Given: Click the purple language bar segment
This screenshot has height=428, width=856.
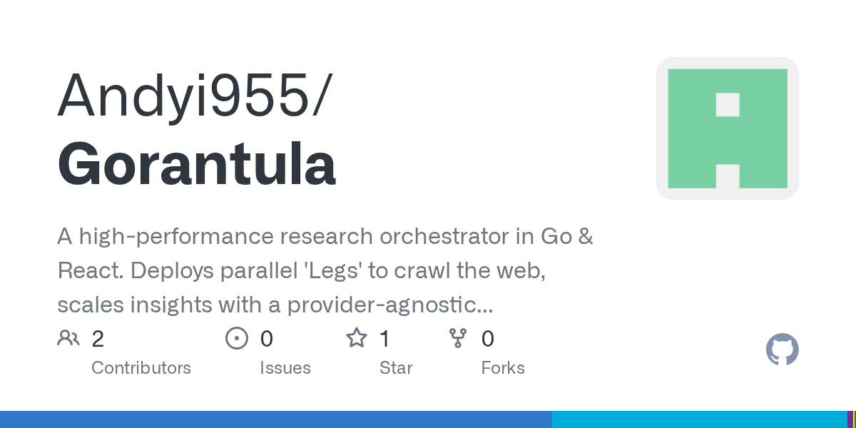Looking at the screenshot, I should [x=850, y=419].
